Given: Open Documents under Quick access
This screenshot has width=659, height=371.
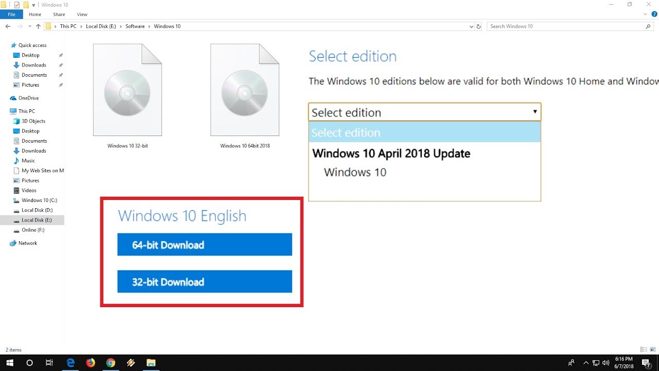Looking at the screenshot, I should (x=34, y=75).
